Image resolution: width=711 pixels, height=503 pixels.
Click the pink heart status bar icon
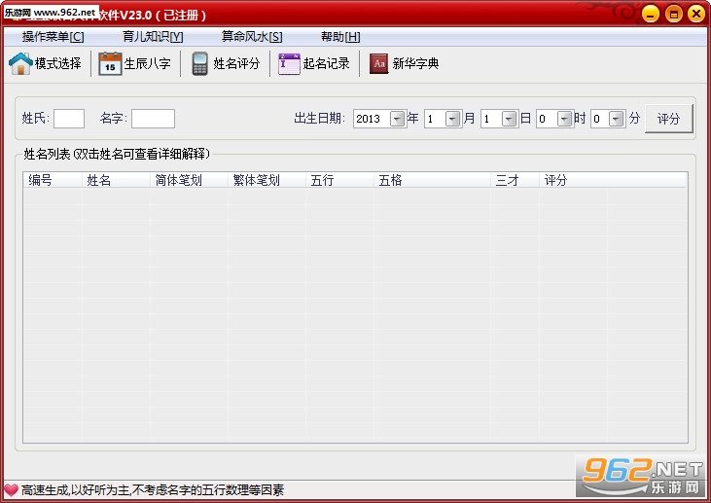coord(11,489)
